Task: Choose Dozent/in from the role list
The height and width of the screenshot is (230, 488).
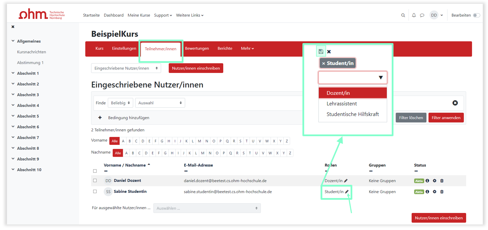Action: (x=352, y=93)
